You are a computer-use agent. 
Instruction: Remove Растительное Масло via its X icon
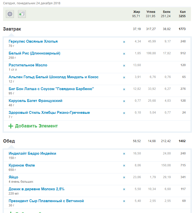(x=124, y=66)
